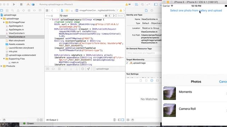227x127 pixels.
Task: Jump to previous find match
Action: 110,16
